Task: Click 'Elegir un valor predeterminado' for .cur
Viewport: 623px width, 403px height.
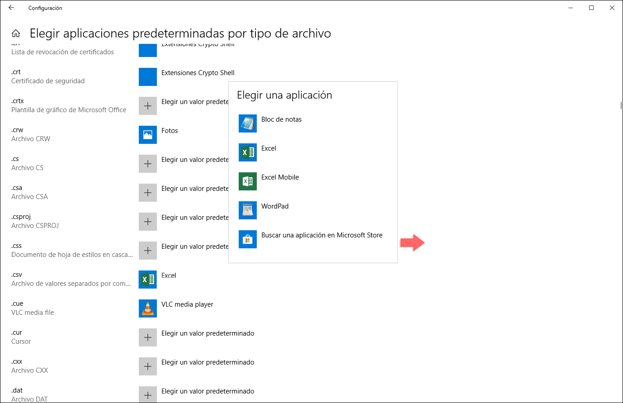Action: (x=208, y=333)
